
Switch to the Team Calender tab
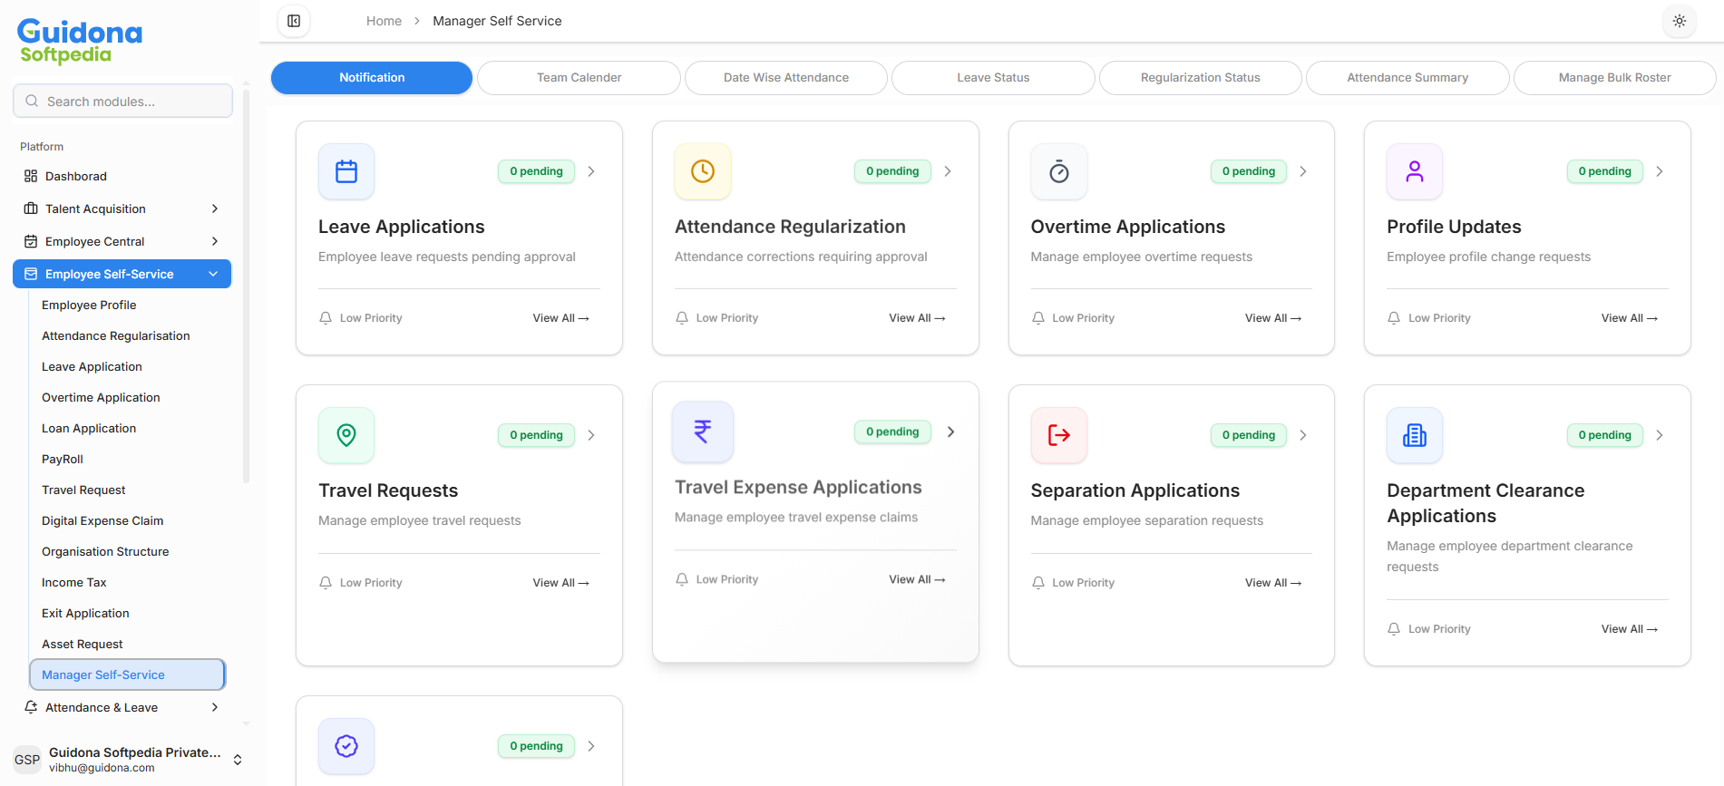(579, 78)
